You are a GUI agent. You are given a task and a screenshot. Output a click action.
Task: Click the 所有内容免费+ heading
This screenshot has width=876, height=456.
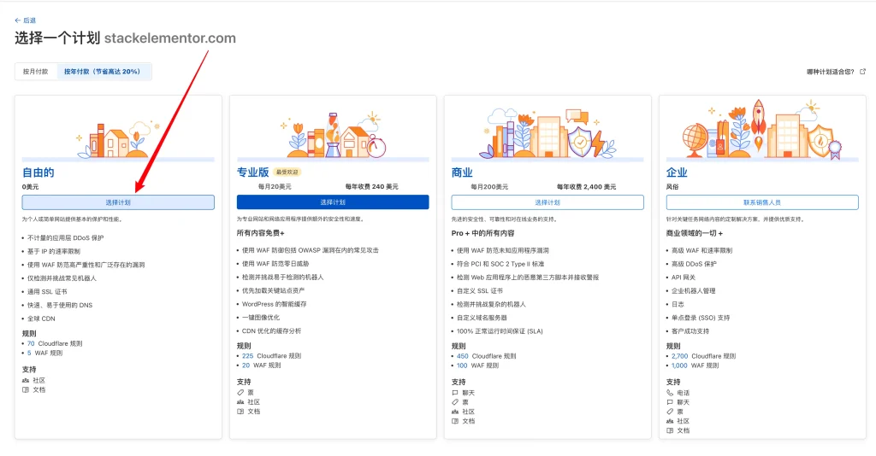[260, 233]
